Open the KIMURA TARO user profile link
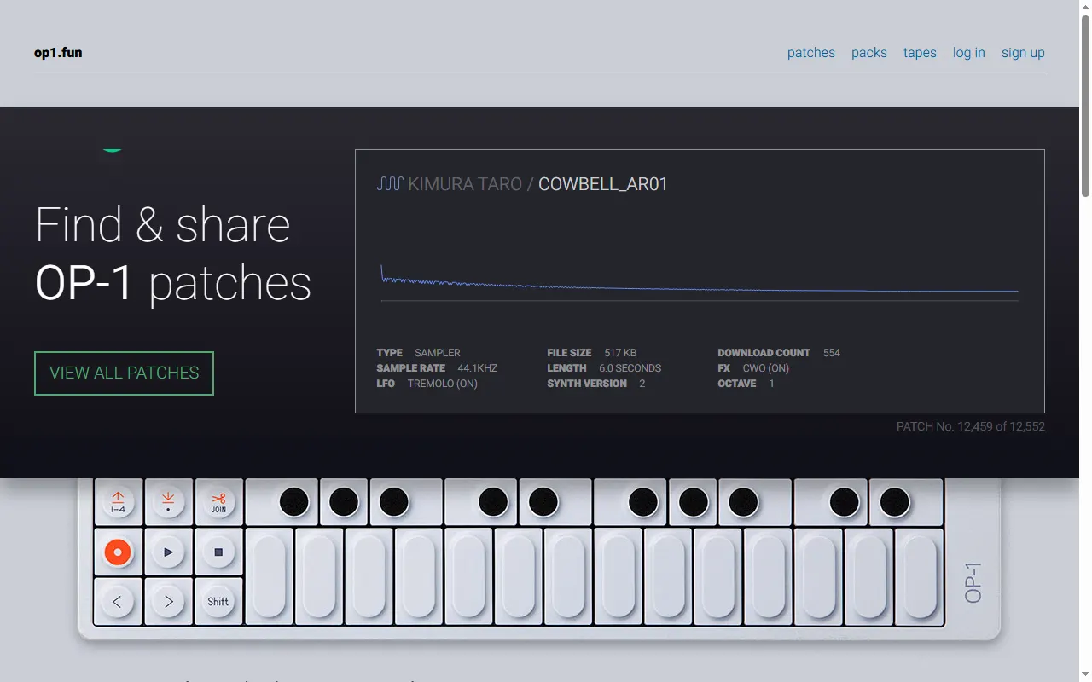Screen dimensions: 1092x682 [x=465, y=184]
